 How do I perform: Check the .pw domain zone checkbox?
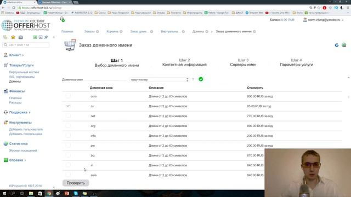[x=68, y=145]
